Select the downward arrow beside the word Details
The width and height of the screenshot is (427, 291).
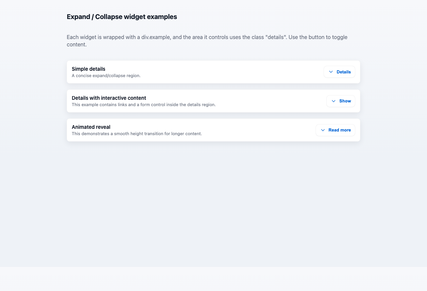pyautogui.click(x=331, y=72)
